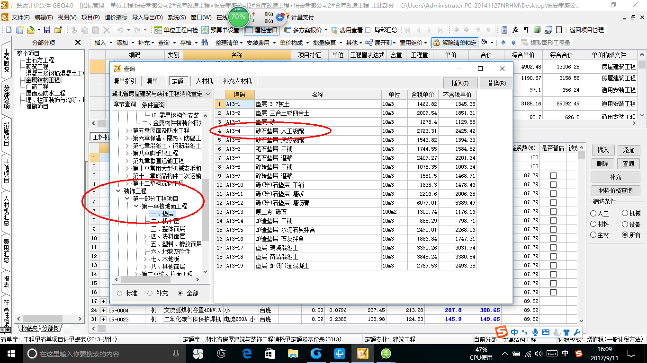Click the paint bucket fill color icon
Viewport: 647px width, 363px height.
click(x=484, y=43)
